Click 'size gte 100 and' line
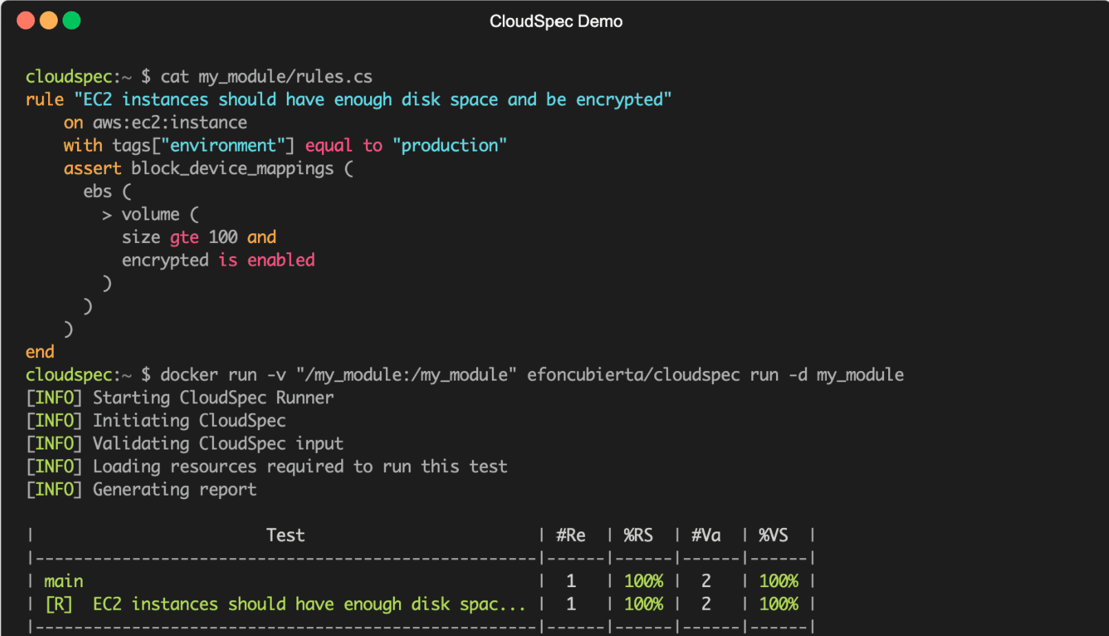The height and width of the screenshot is (636, 1109). 199,237
